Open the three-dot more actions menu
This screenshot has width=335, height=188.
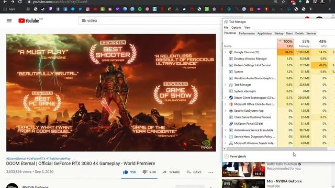pyautogui.click(x=210, y=172)
